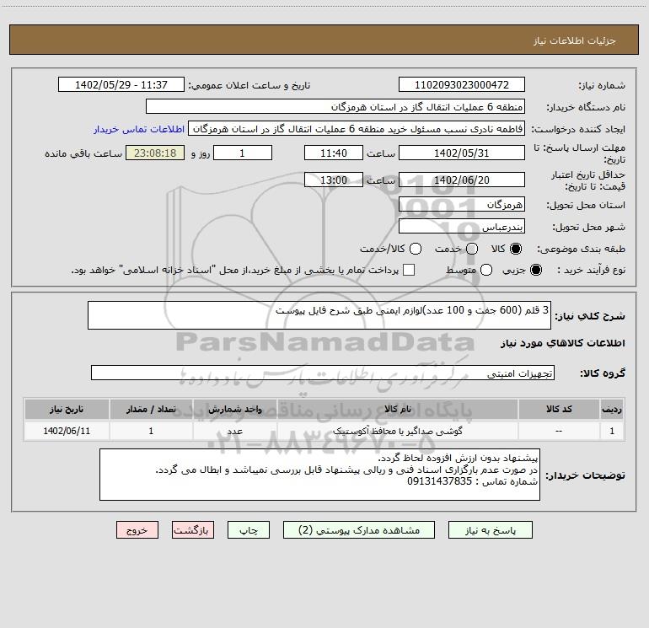Click the buyer notes text area
Screen dimensions: 649x628
tap(319, 475)
